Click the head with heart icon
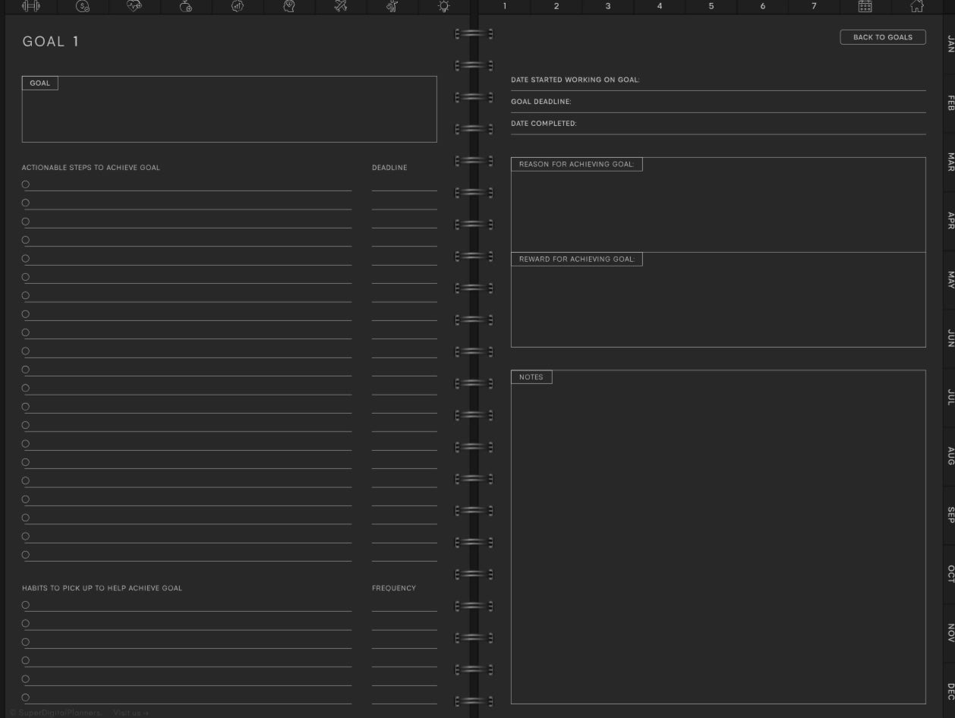Screen dimensions: 955x718 point(289,6)
